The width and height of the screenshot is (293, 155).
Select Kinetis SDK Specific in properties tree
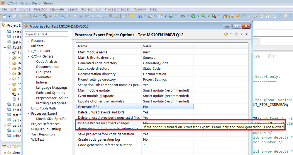[x=51, y=119]
